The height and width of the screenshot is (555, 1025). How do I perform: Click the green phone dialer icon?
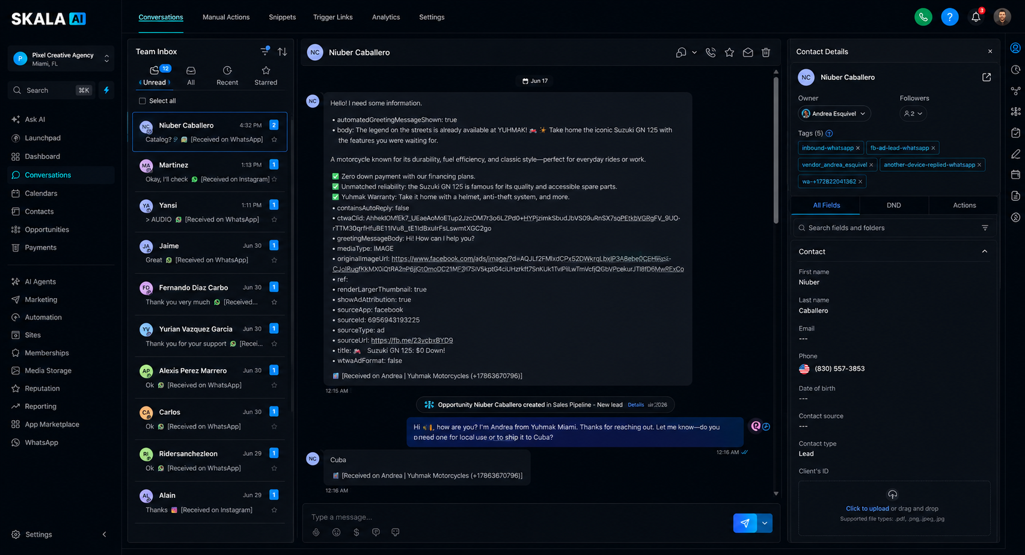click(x=923, y=17)
